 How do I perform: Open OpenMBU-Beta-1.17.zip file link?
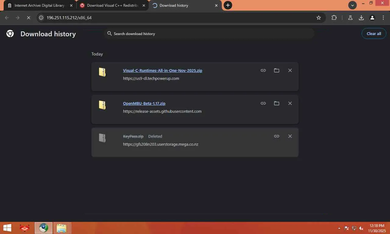(144, 103)
